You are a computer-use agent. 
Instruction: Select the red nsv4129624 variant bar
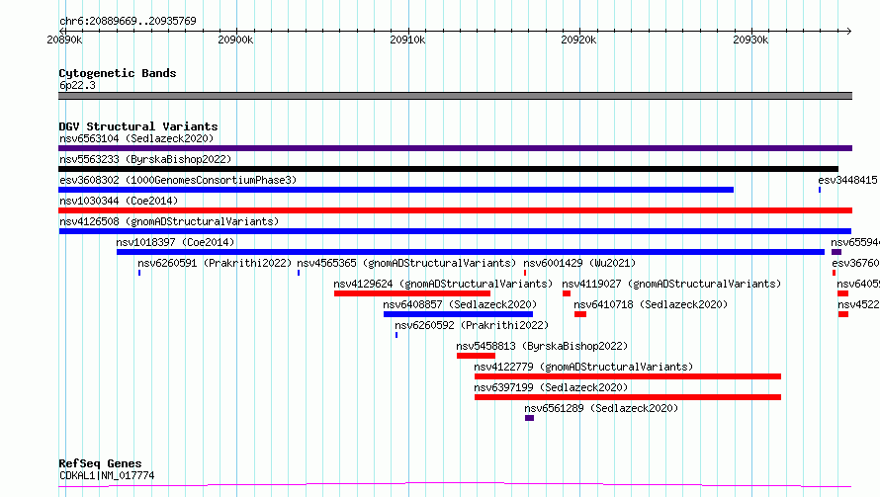pyautogui.click(x=412, y=293)
